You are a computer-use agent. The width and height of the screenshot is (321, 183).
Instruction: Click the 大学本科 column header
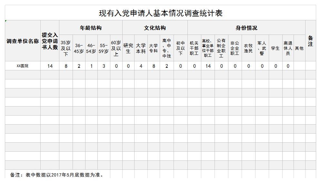[x=141, y=48]
